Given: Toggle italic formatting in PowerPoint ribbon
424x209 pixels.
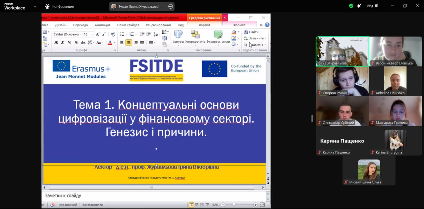Looking at the screenshot, I should point(63,42).
